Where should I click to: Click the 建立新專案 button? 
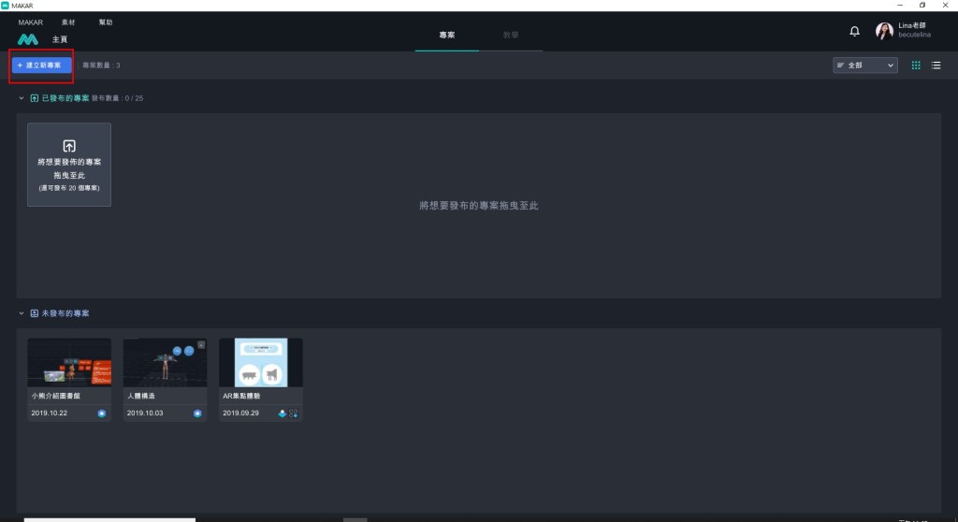41,65
